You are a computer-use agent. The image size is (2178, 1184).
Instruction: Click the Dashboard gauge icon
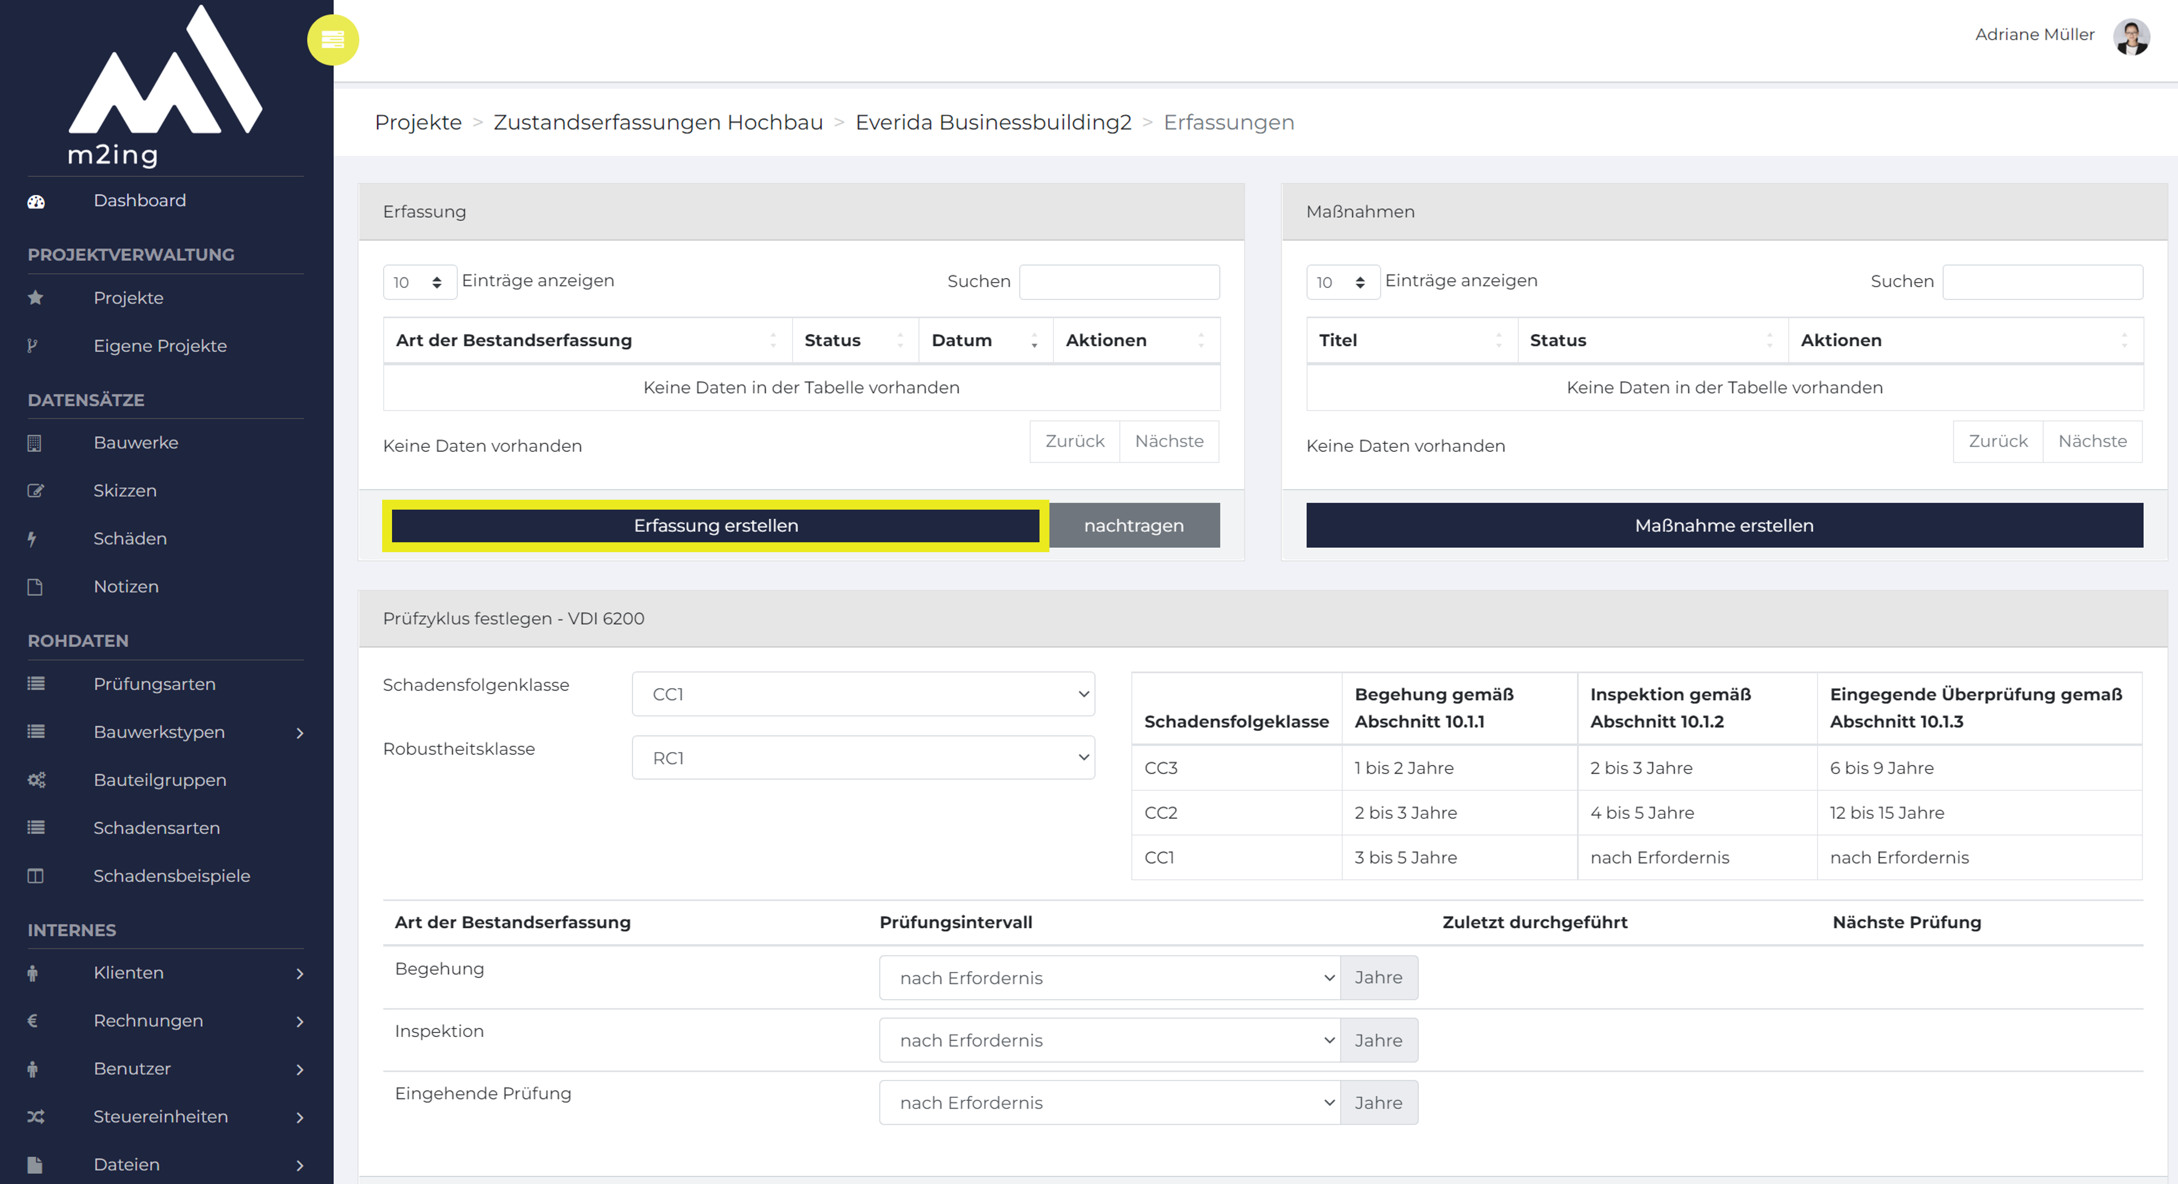[x=36, y=201]
